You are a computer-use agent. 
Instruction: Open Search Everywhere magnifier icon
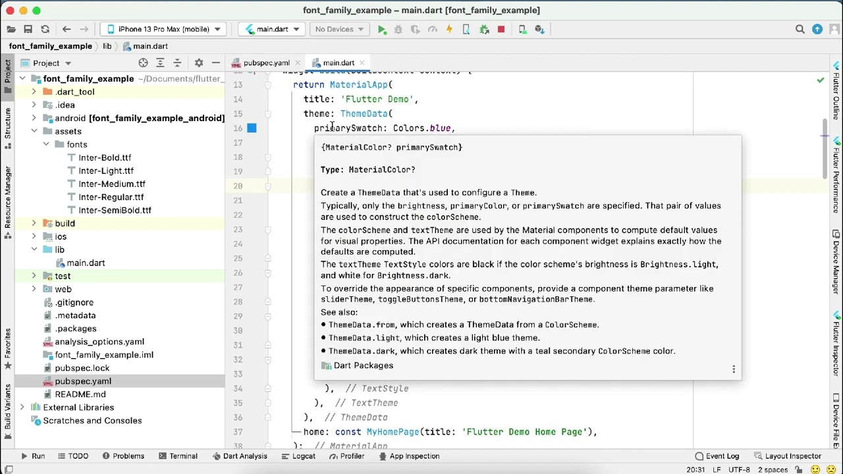coord(800,29)
